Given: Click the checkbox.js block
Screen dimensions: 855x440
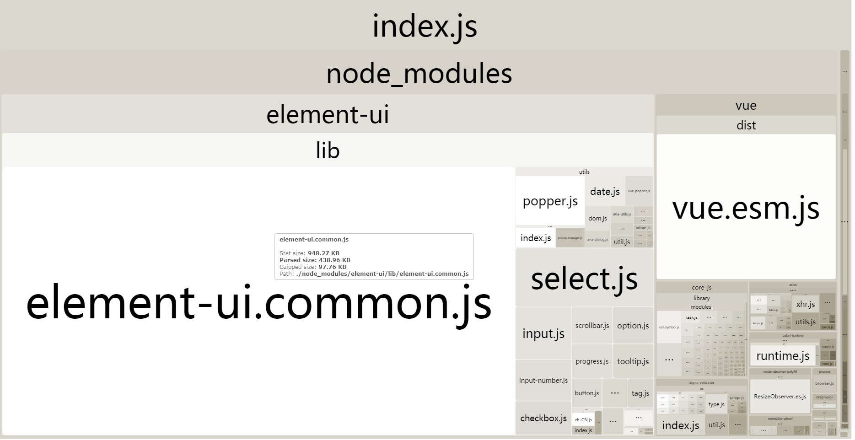Looking at the screenshot, I should point(543,418).
